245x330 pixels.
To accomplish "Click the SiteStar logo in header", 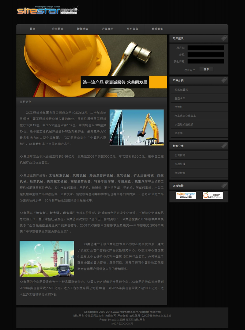I will [x=48, y=10].
